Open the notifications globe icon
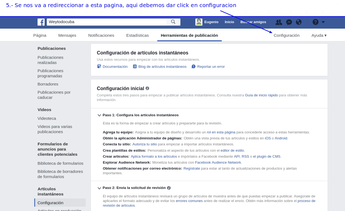 coord(299,22)
